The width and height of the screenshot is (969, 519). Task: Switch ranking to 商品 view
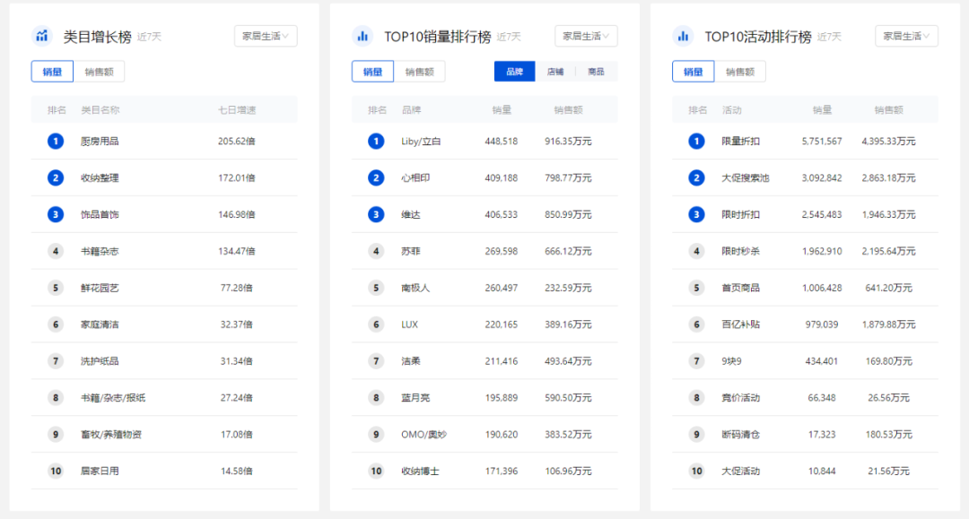click(x=596, y=72)
